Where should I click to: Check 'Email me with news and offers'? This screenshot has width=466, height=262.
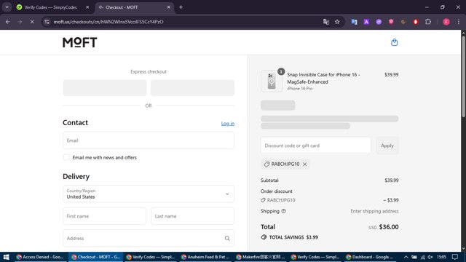66,157
